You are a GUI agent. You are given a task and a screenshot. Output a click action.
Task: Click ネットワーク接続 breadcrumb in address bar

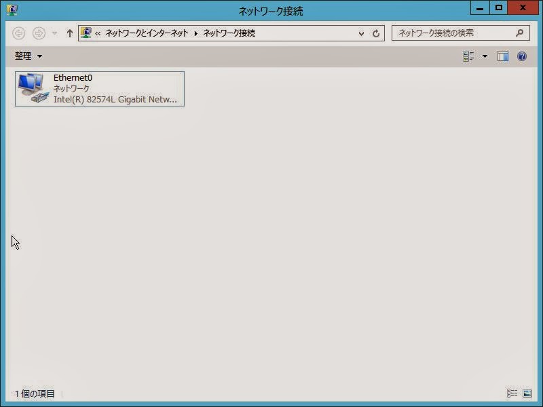(x=229, y=33)
